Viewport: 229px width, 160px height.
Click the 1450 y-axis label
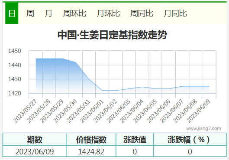coord(15,51)
